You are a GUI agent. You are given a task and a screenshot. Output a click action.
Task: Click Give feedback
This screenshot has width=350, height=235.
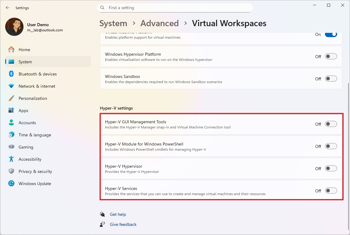pos(123,224)
